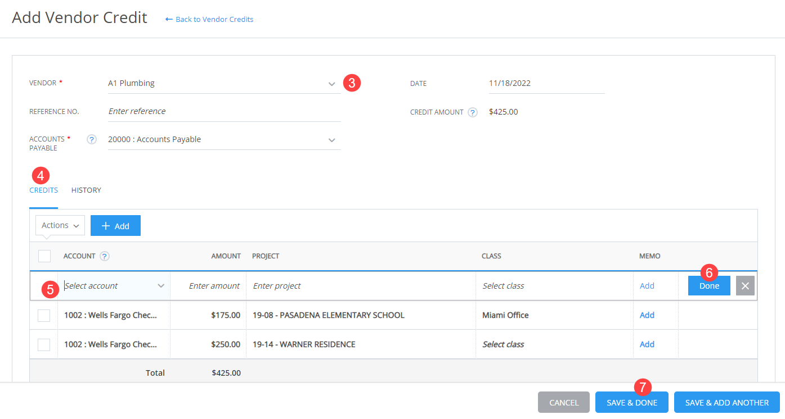Remove the new credit row with X
785x419 pixels.
tap(745, 286)
